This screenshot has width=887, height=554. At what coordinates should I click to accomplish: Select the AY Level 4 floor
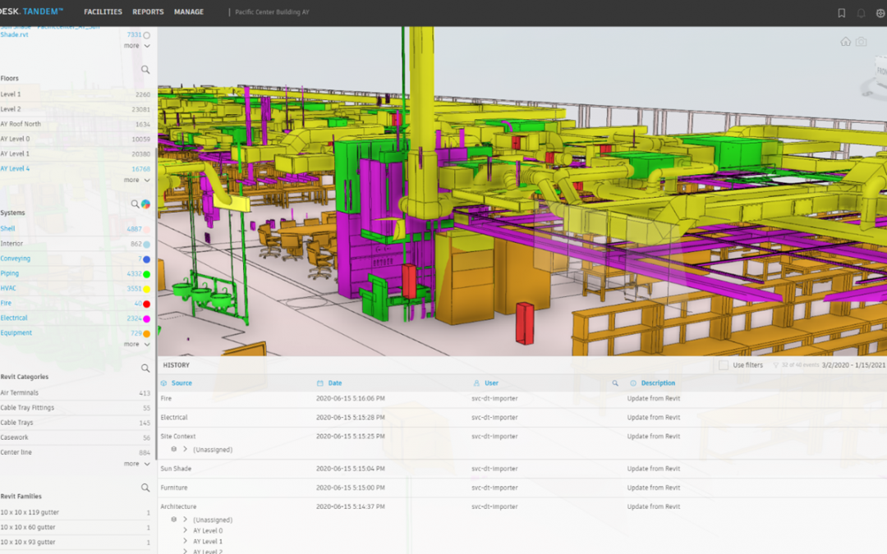[16, 168]
